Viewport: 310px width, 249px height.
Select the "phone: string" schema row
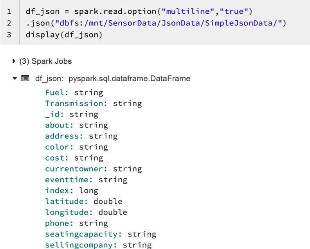76,223
